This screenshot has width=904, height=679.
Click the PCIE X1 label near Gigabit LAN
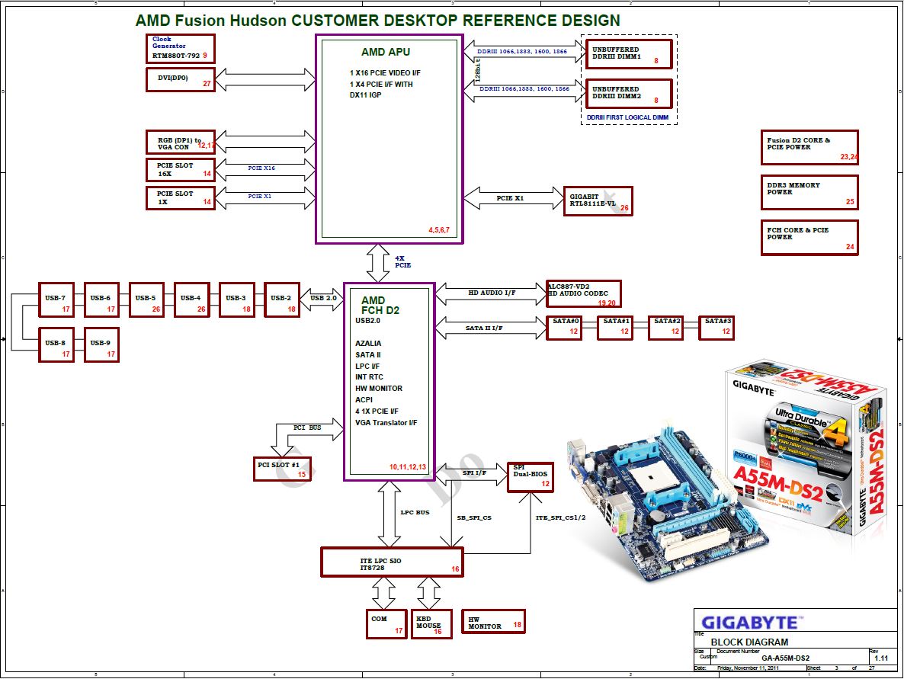pyautogui.click(x=510, y=198)
